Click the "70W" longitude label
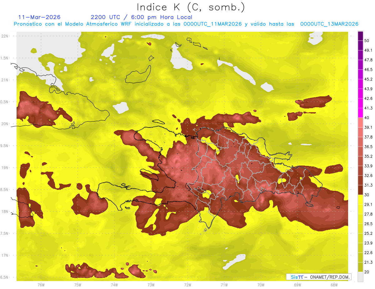The width and height of the screenshot is (375, 289). 261,285
